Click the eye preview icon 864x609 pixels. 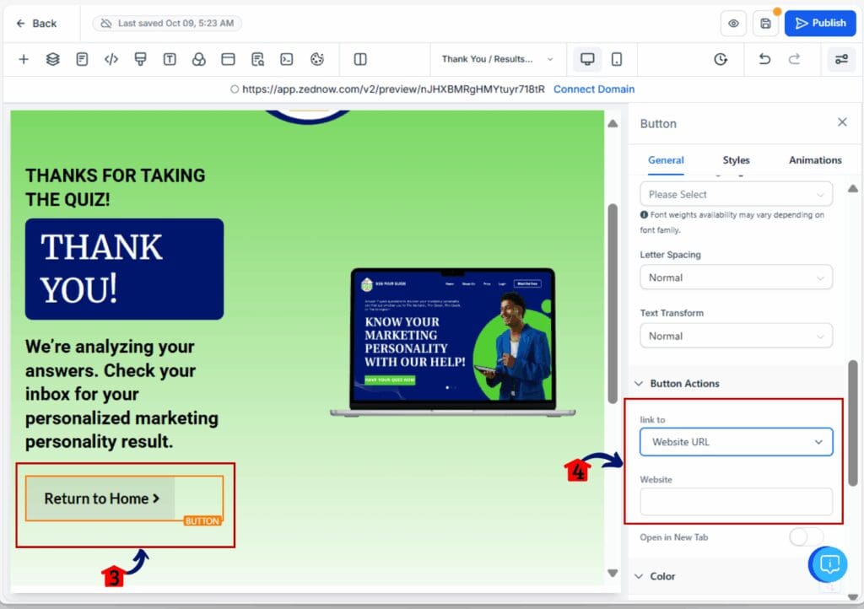tap(733, 24)
